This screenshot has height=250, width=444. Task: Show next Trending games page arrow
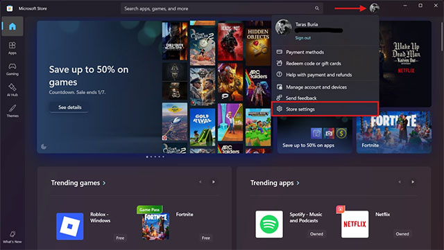coord(214,182)
